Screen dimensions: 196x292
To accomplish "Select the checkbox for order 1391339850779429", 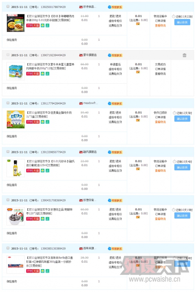I will [8, 152].
